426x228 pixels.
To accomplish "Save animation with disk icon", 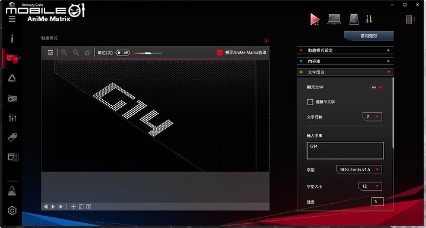I will [89, 207].
